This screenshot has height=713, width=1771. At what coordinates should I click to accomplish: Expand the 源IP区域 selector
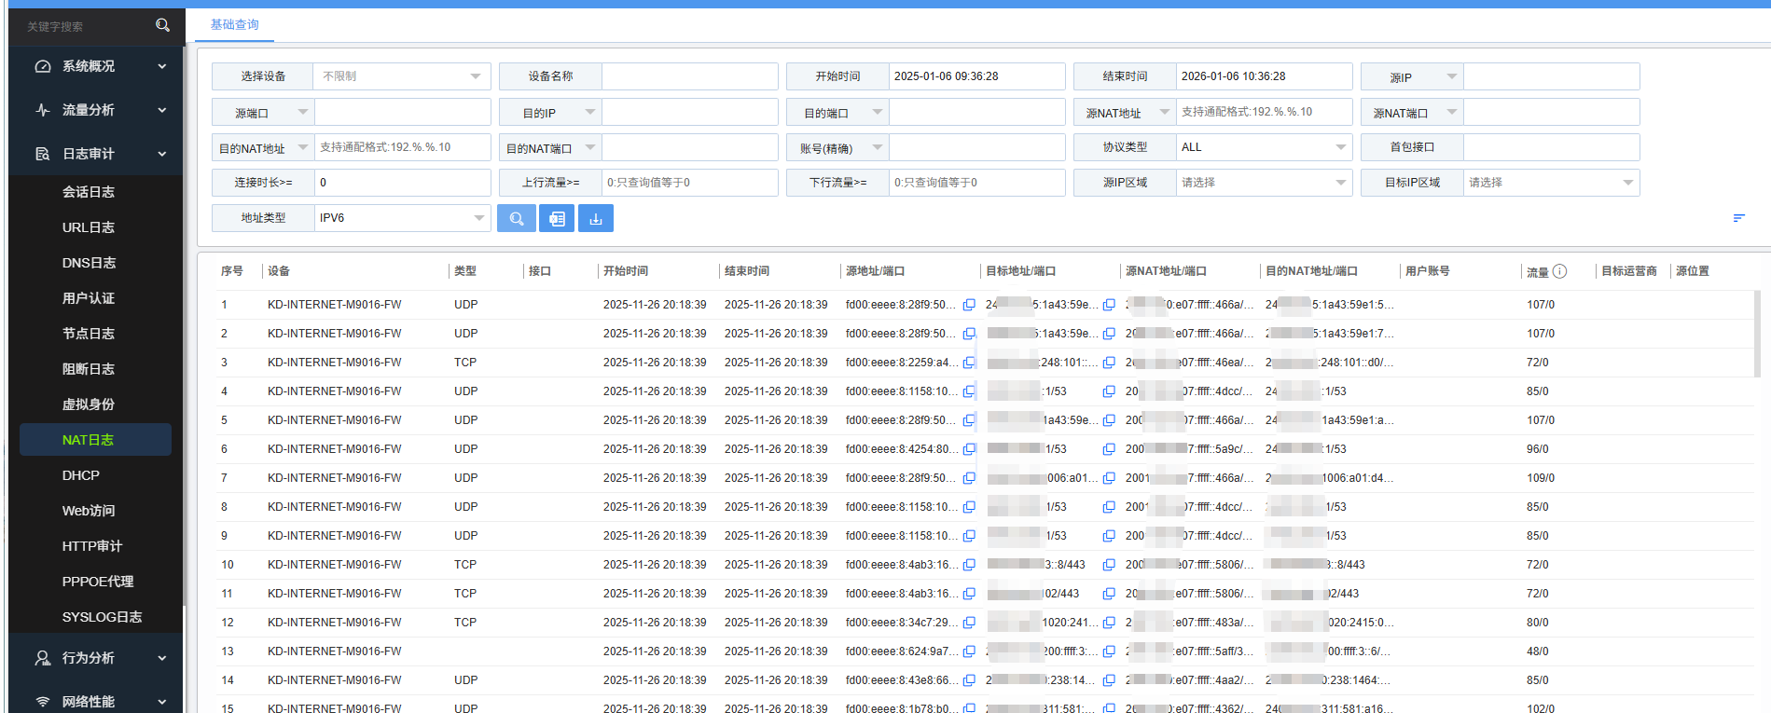click(x=1264, y=183)
